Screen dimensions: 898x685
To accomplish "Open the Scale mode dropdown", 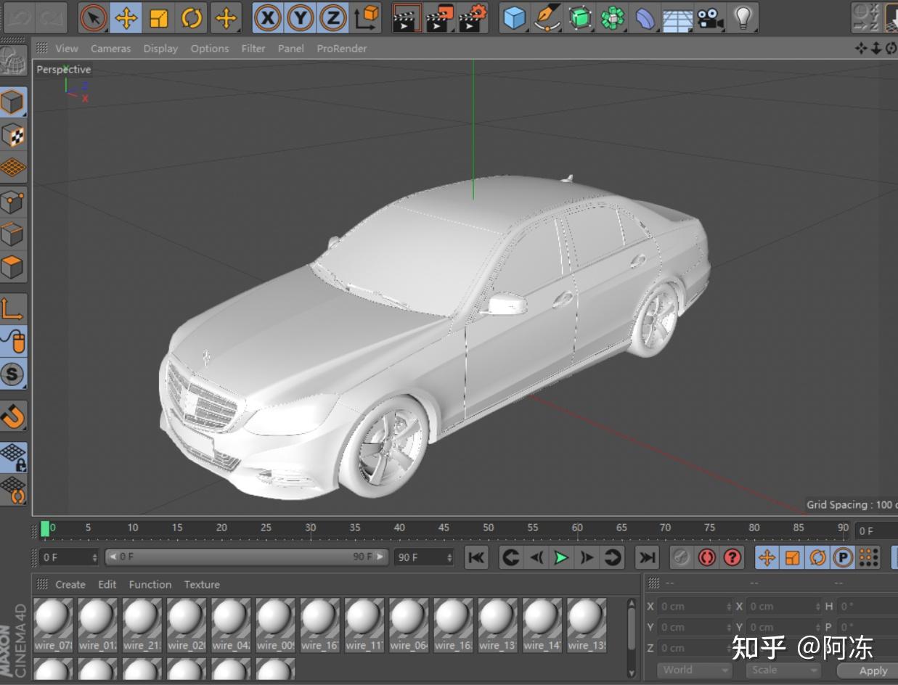I will click(783, 670).
